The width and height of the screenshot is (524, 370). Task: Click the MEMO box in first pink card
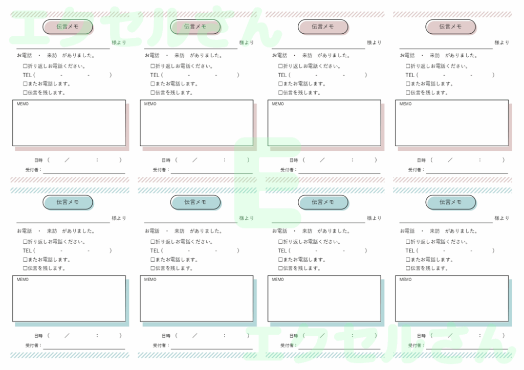[x=69, y=123]
